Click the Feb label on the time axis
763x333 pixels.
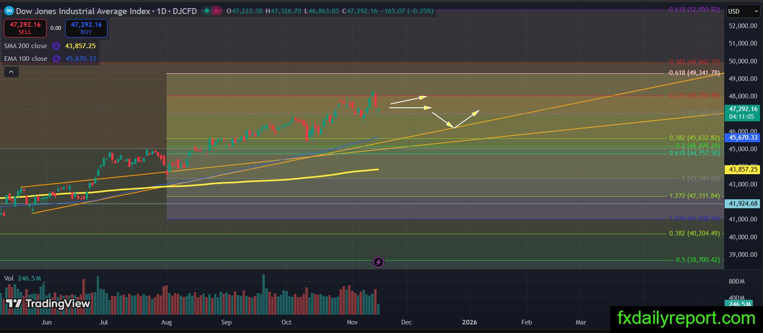pyautogui.click(x=527, y=322)
